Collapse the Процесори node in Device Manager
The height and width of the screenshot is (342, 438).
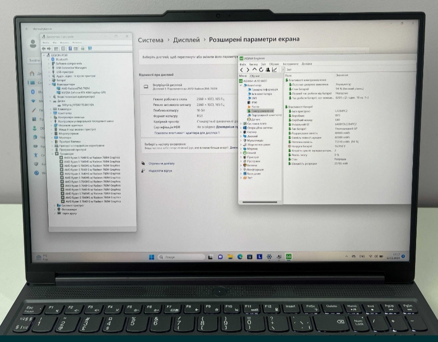52,154
